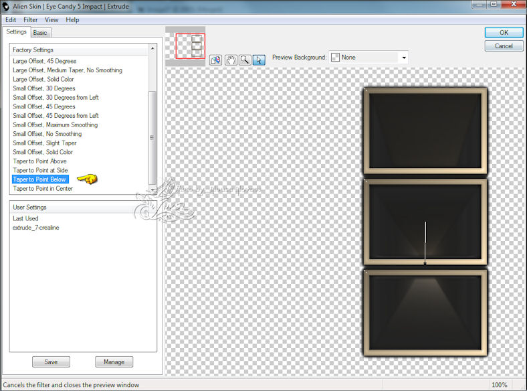
Task: Select 'Small Offset, Solid Color' preset
Action: click(43, 152)
